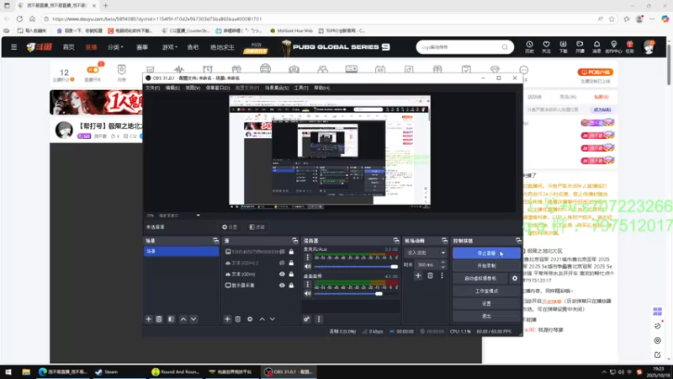This screenshot has width=673, height=379.
Task: Open transition three-dot properties menu
Action: coord(442,276)
